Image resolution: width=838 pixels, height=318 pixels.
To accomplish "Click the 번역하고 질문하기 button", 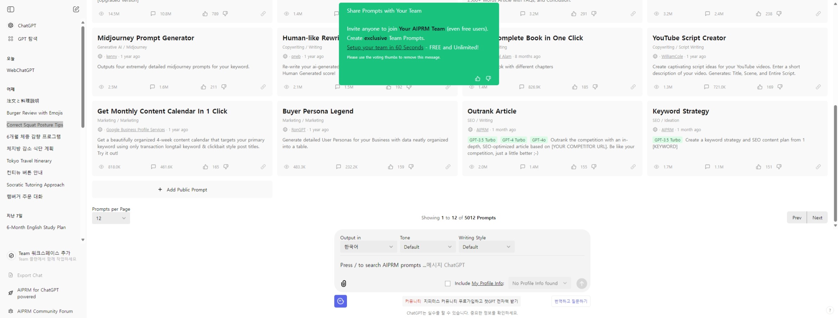I will [571, 301].
